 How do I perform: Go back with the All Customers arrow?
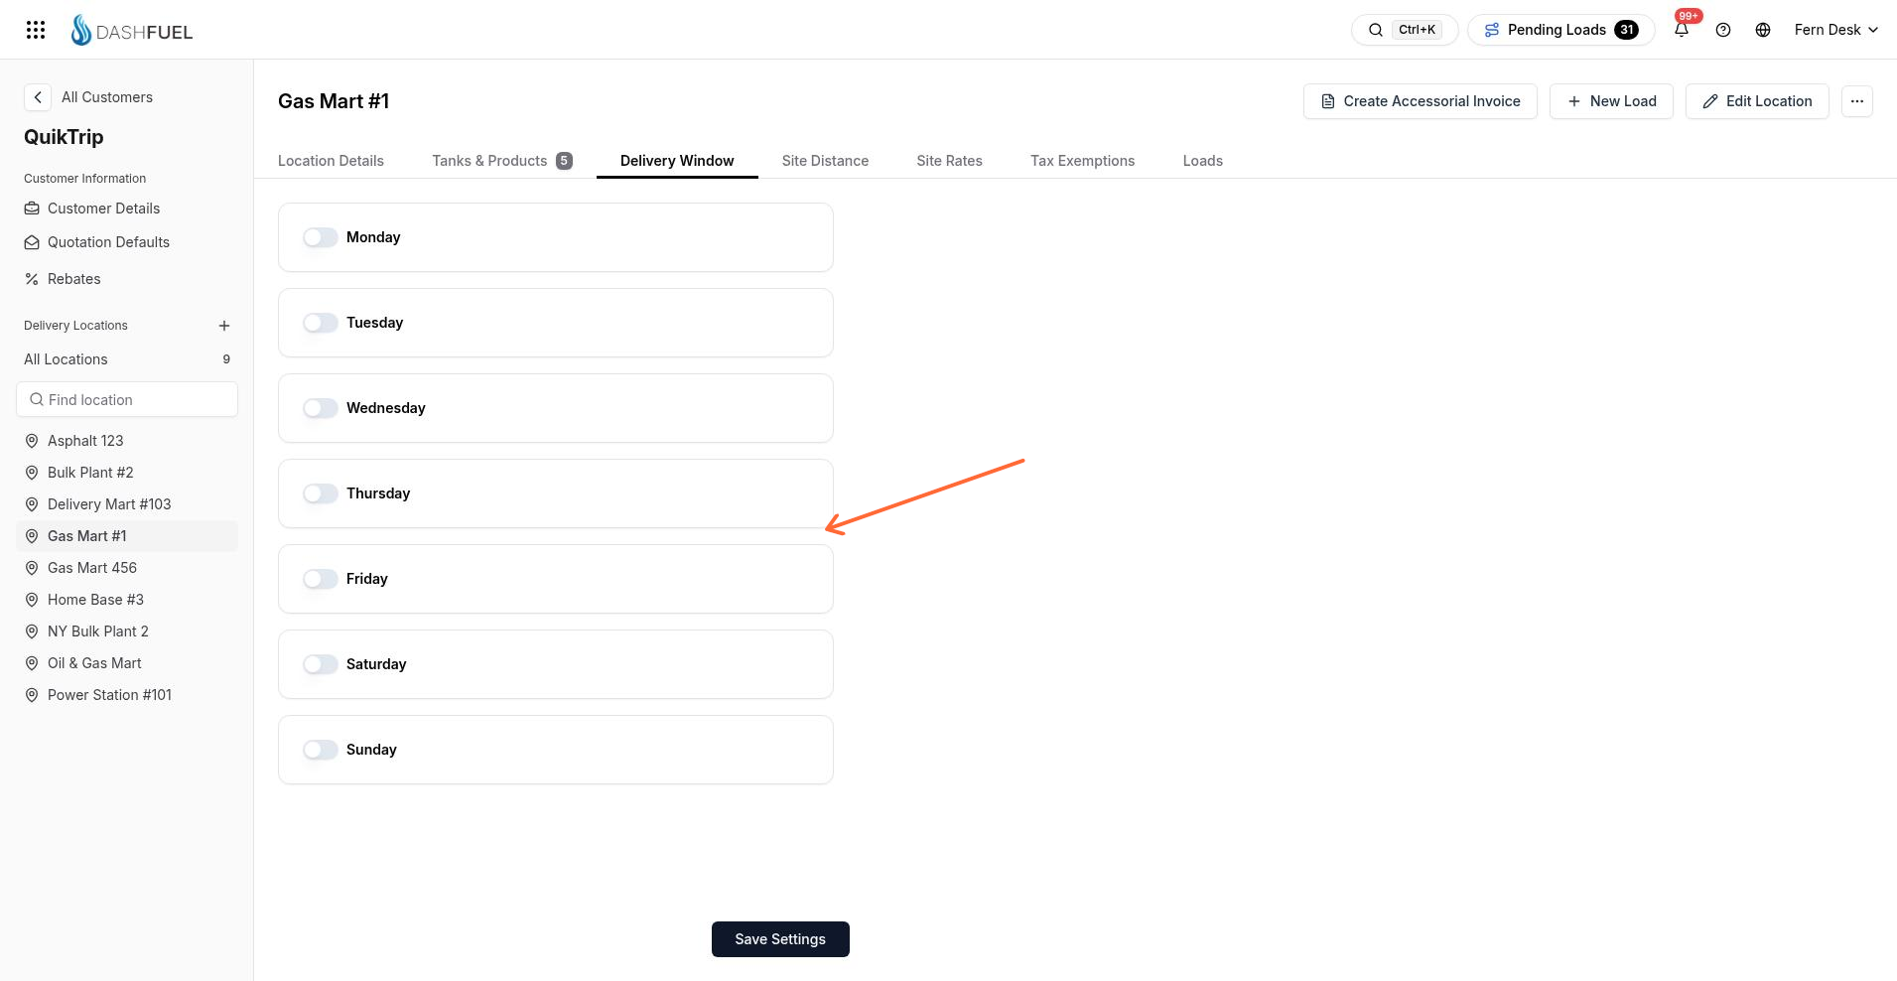tap(38, 97)
